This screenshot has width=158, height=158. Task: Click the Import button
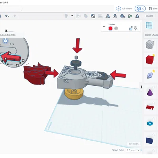(149, 16)
